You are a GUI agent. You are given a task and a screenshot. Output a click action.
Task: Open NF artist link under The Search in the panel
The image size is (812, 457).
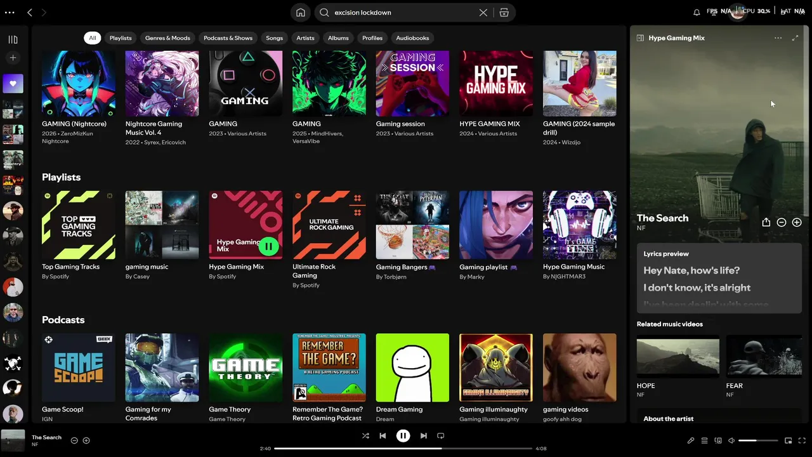pyautogui.click(x=641, y=228)
